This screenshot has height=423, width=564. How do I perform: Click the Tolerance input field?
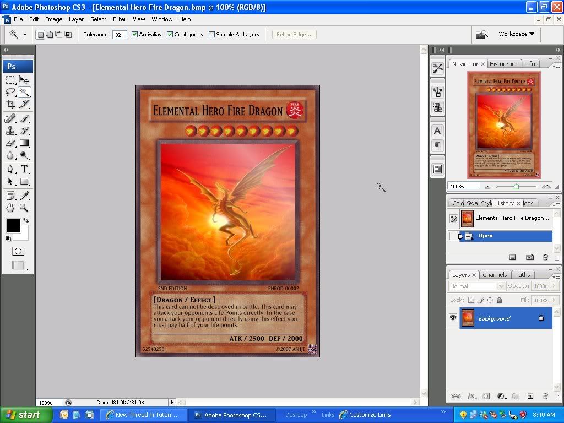pos(120,35)
